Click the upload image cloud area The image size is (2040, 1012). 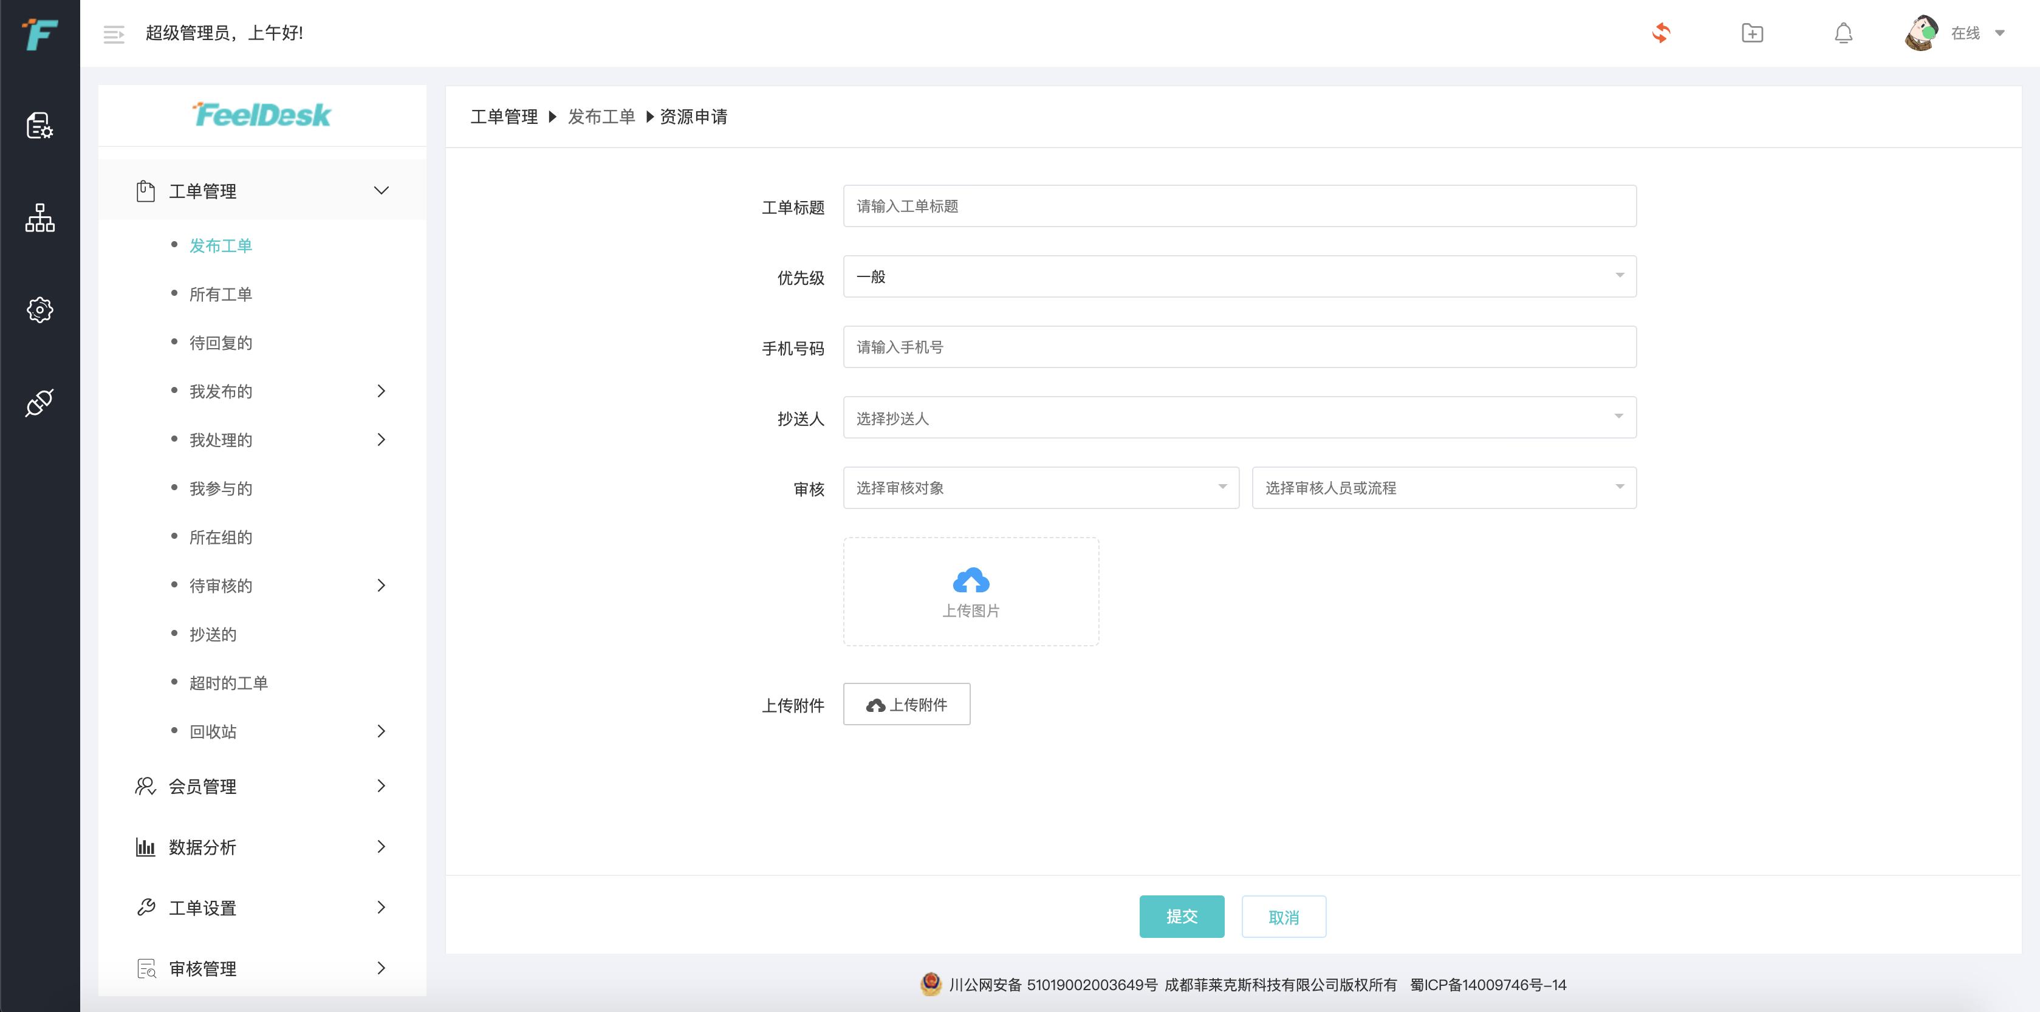coord(971,590)
